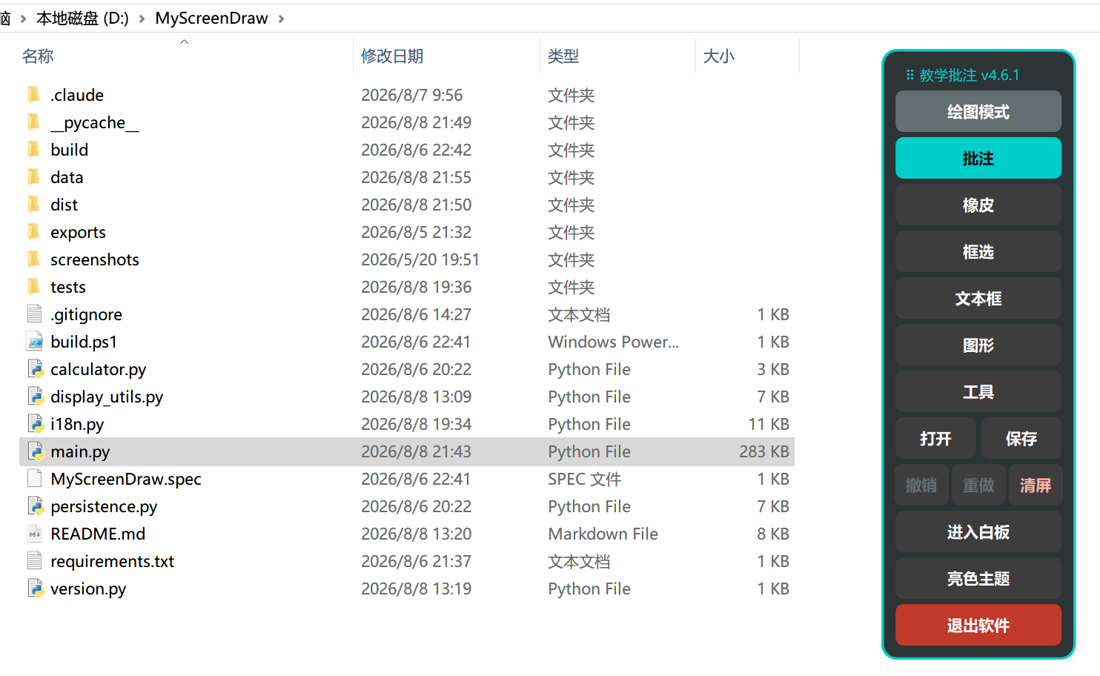Sort files by 大小 column header
1100x676 pixels.
pos(718,56)
